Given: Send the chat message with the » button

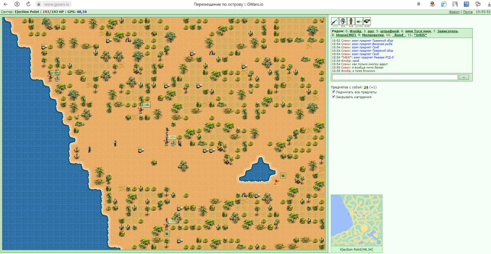Looking at the screenshot, I should (464, 77).
